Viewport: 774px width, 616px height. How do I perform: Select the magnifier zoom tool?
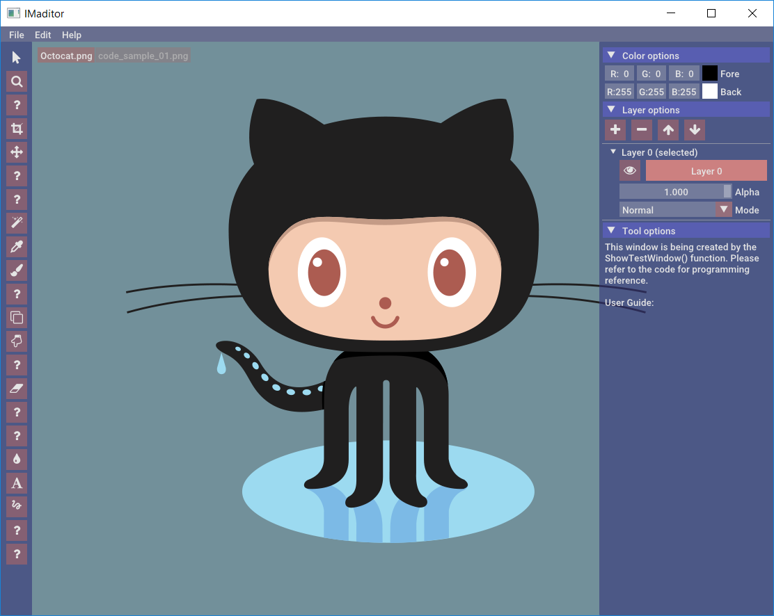17,81
